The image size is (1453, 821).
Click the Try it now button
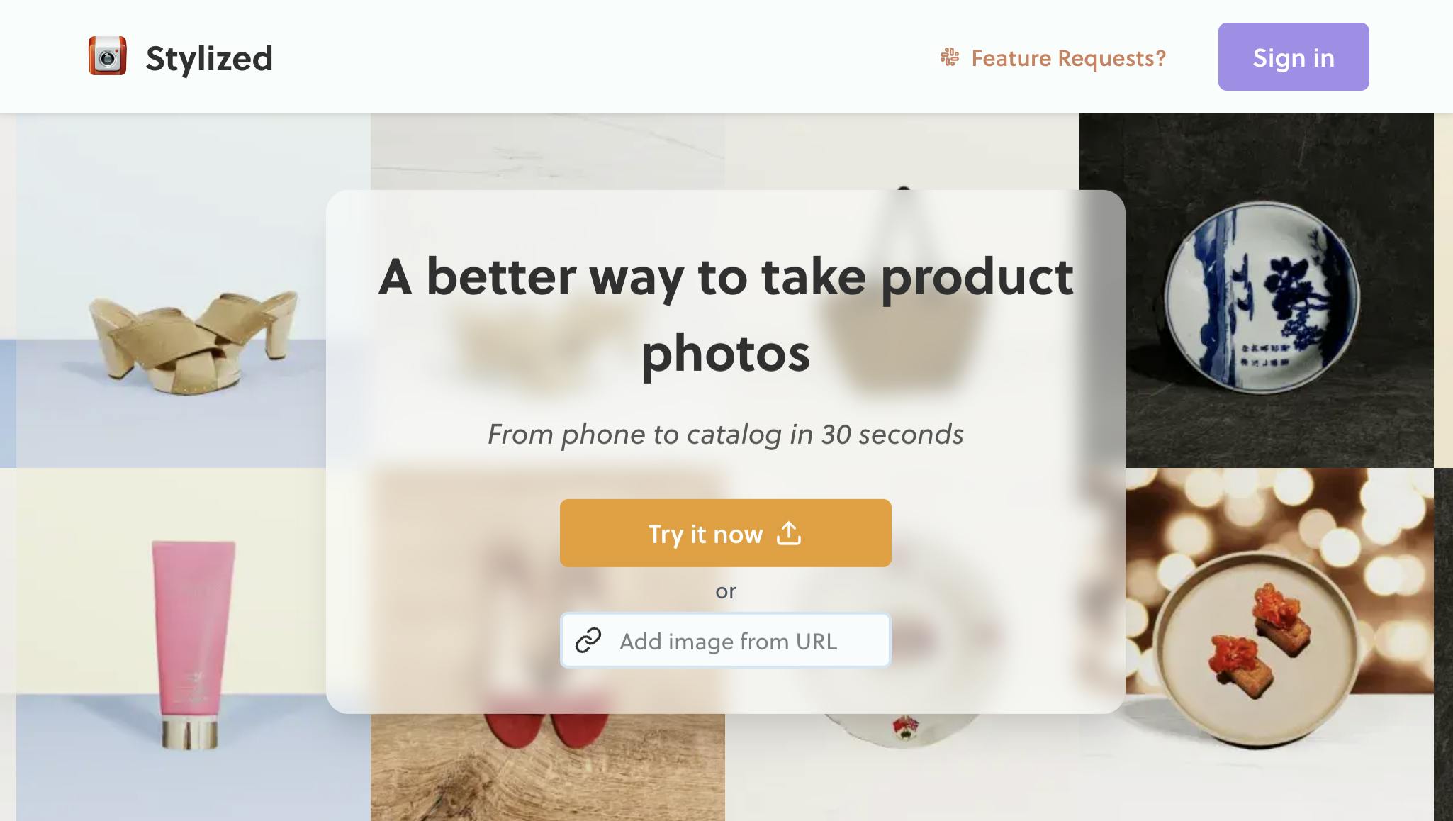pos(725,533)
